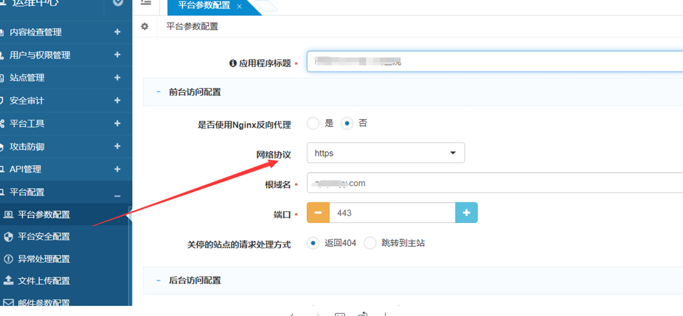
Task: Click the shield icon for 平台安全配置
Action: 8,237
